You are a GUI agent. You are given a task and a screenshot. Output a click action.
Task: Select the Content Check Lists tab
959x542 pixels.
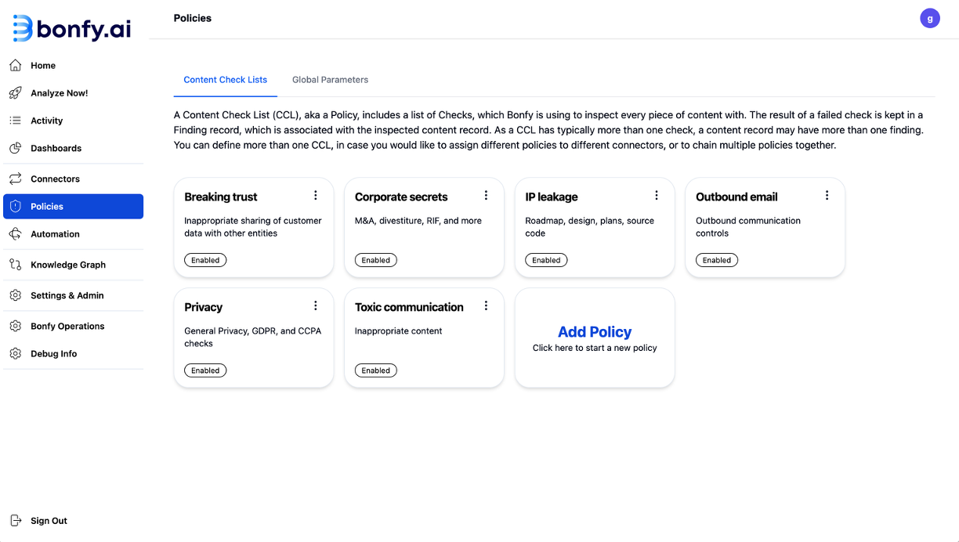[x=225, y=80]
